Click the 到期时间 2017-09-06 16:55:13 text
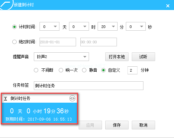 (x=39, y=119)
